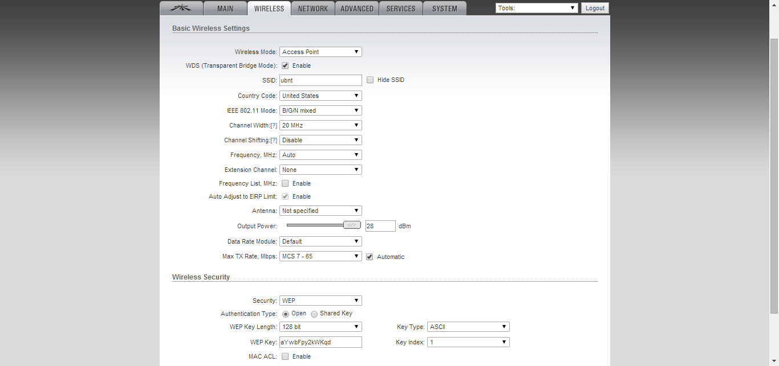Open the Channel Width dropdown
The width and height of the screenshot is (779, 366).
coord(320,125)
